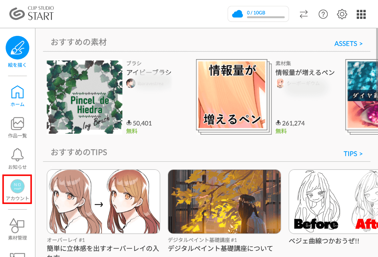This screenshot has width=378, height=257.
Task: Open the overlay tutorial thumbnail with two girls
Action: click(103, 202)
